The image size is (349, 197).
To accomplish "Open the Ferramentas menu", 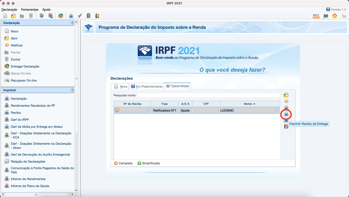I will [30, 10].
